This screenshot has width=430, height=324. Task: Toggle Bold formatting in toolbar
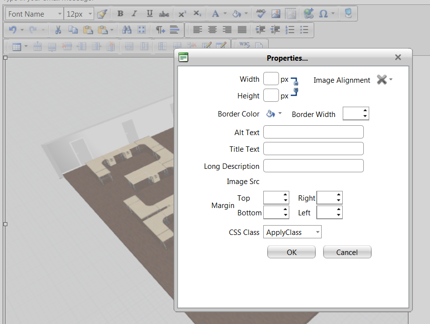(120, 14)
